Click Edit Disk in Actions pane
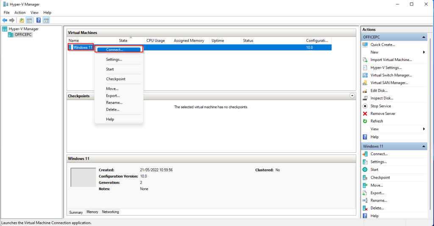The image size is (434, 226). 379,90
